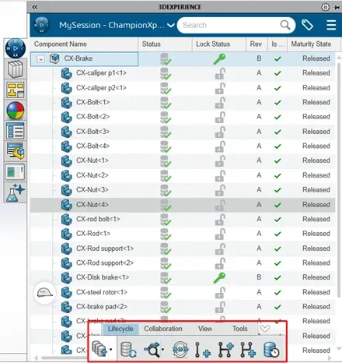Click the hard hat assistant round button
Image resolution: width=342 pixels, height=363 pixels.
(44, 293)
